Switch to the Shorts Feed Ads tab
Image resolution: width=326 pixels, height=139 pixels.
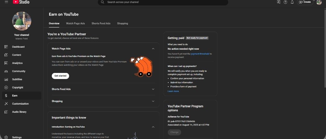(101, 24)
